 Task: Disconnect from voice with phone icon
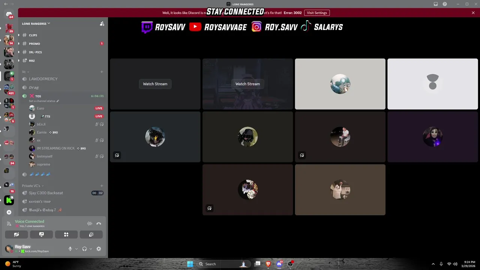99,223
